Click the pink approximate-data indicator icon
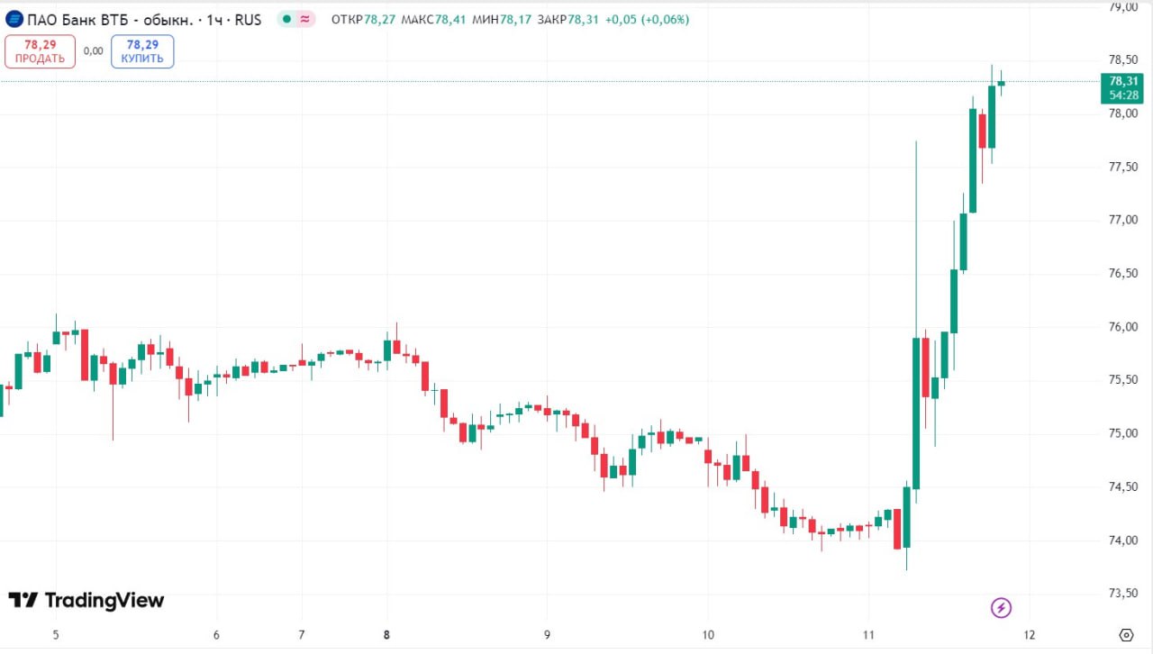 pyautogui.click(x=306, y=19)
